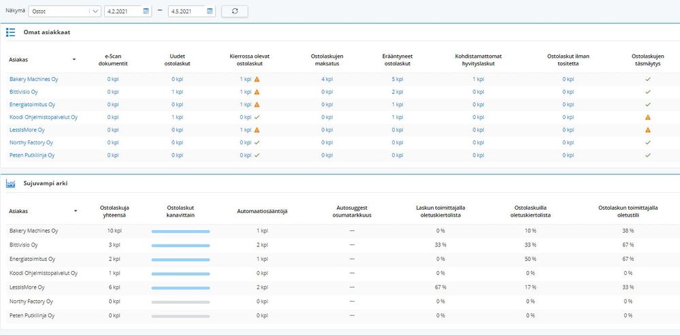Click warning triangle in Bittivisio Oy row
This screenshot has width=680, height=335.
click(x=257, y=92)
